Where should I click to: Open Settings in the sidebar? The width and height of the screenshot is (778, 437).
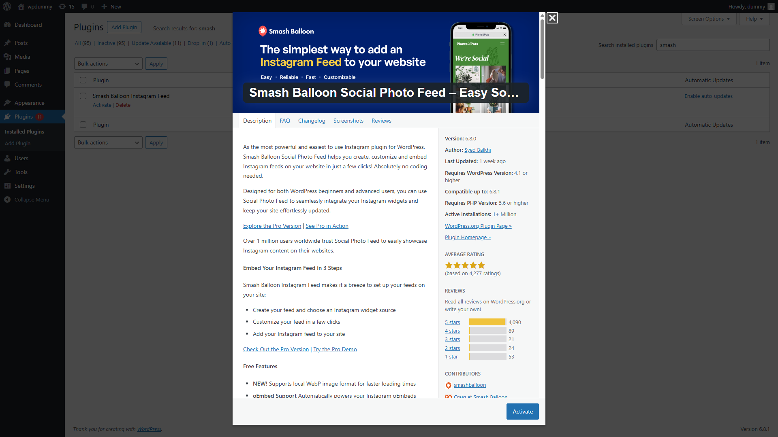[x=25, y=186]
